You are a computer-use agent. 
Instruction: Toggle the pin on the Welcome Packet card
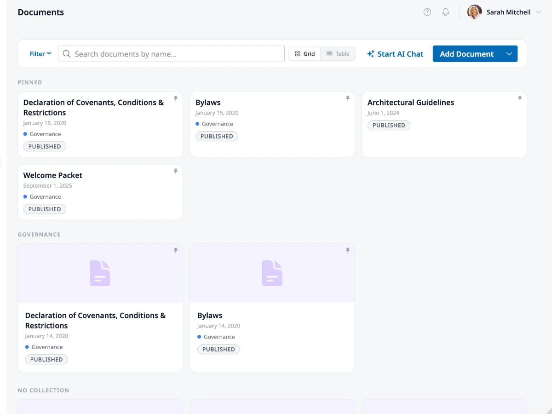coord(175,171)
